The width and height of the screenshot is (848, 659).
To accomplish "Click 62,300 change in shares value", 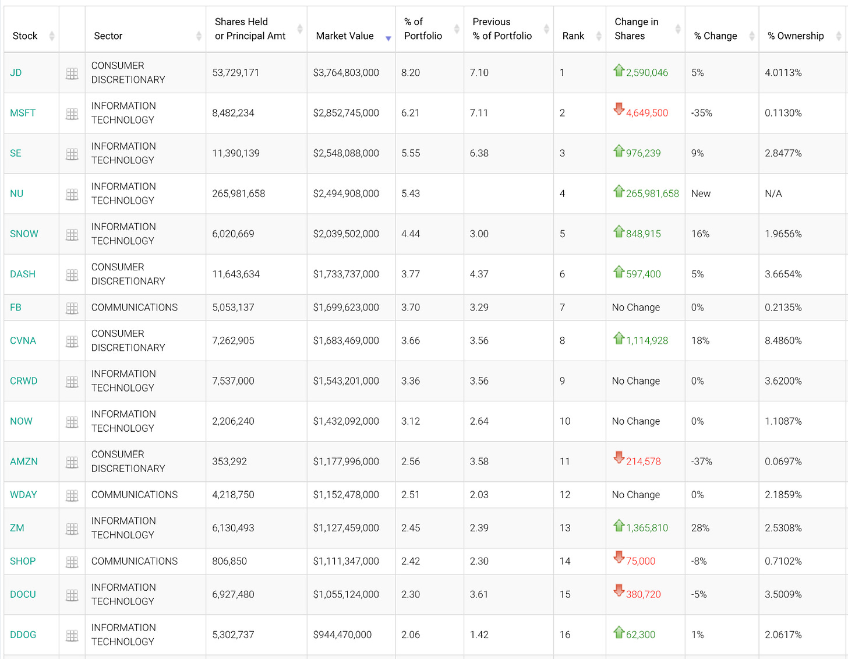I will click(641, 634).
